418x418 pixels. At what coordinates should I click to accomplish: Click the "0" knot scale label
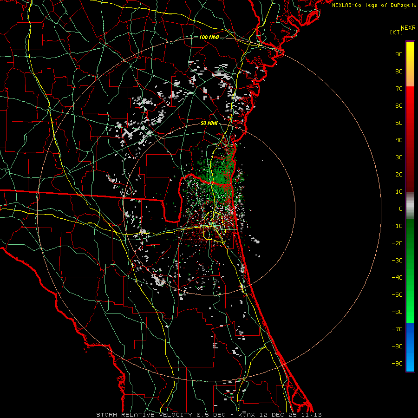coord(401,209)
